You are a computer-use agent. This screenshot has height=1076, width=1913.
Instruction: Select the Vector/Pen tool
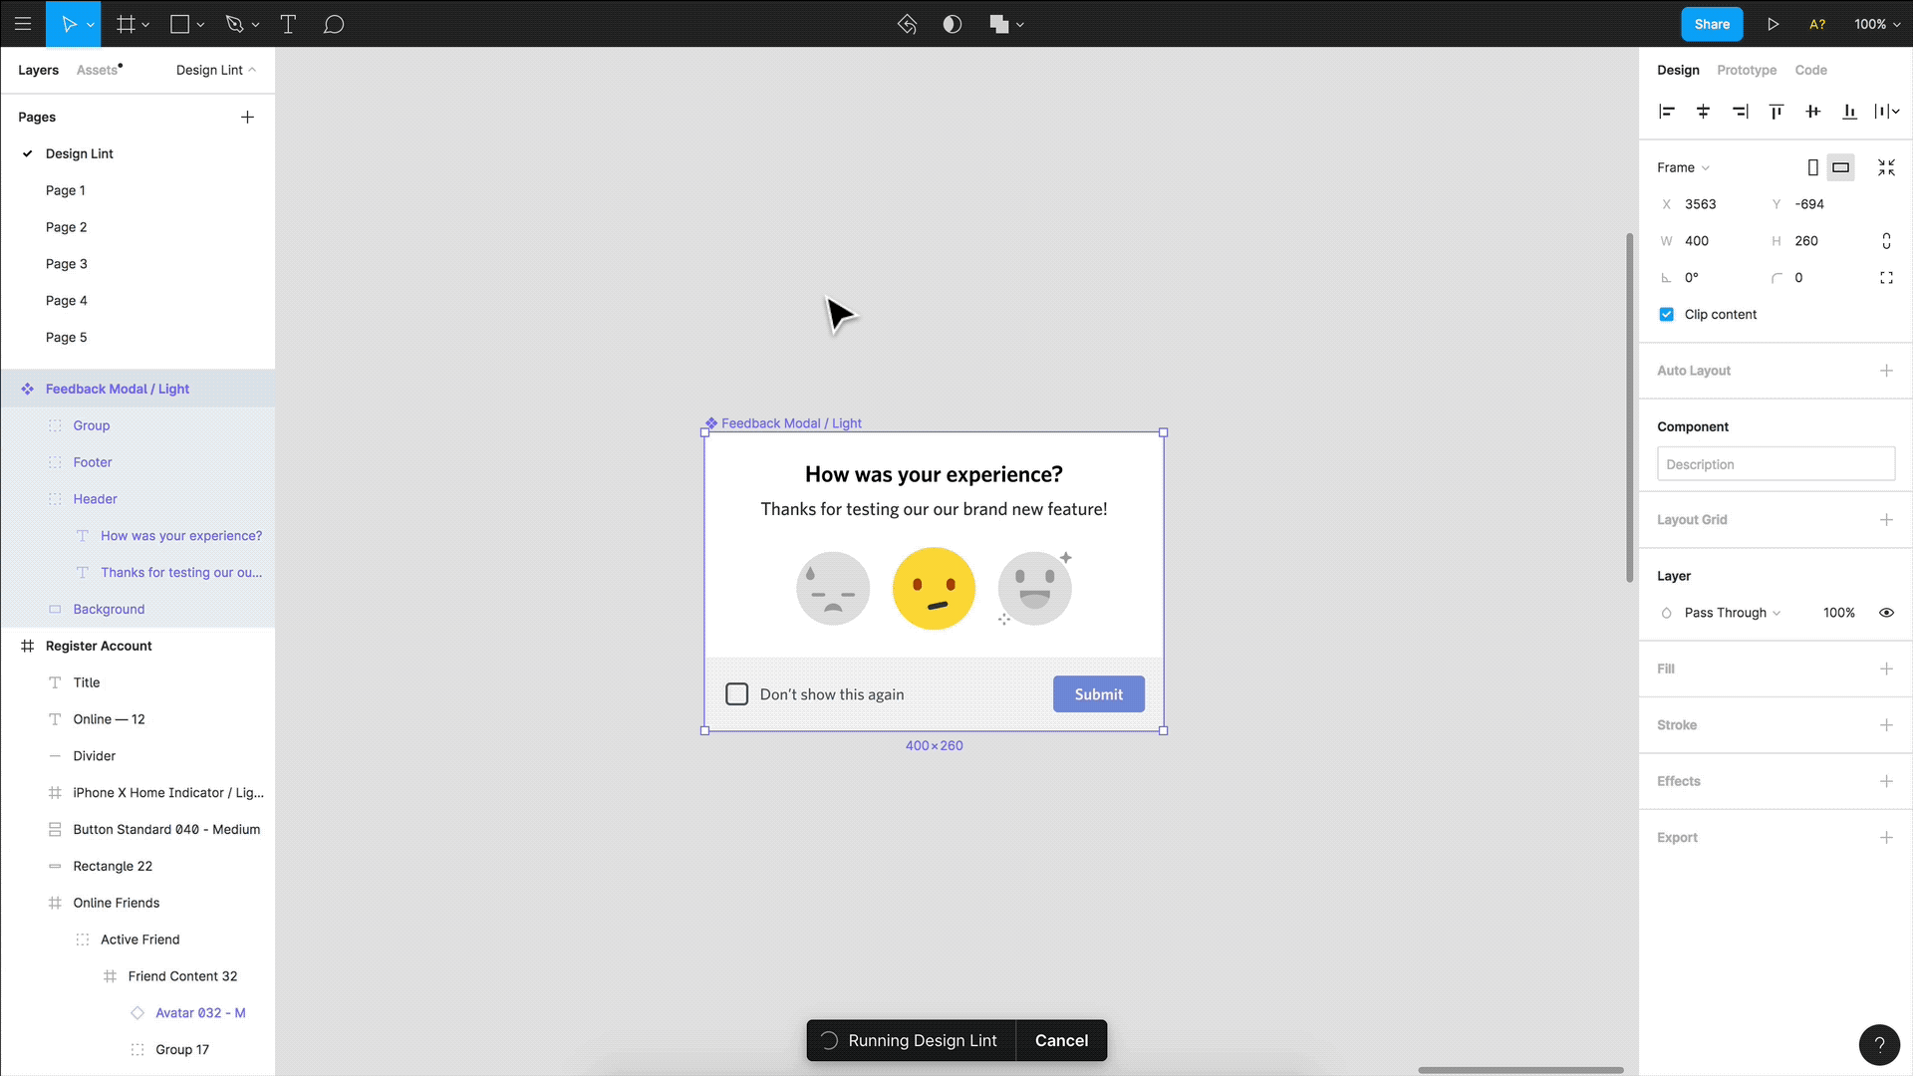pos(236,24)
